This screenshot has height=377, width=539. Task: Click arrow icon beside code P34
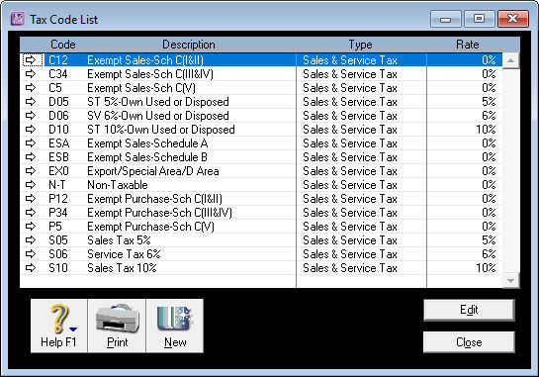coord(31,213)
